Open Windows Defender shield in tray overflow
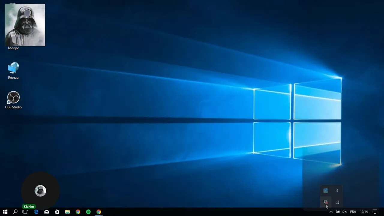384x216 pixels. click(326, 202)
